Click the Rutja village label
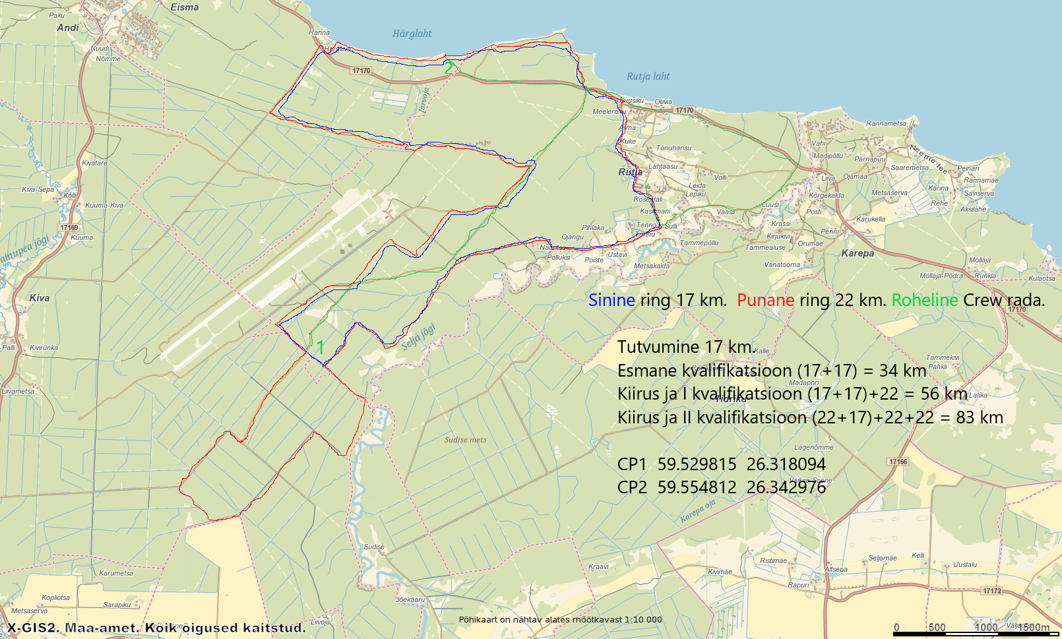The image size is (1062, 639). [630, 171]
